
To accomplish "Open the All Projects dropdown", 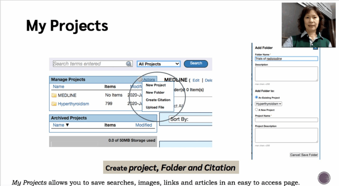I will tap(159, 64).
